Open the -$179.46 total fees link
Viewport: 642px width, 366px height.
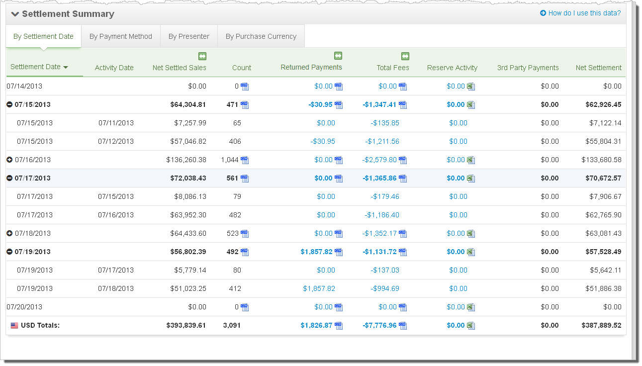coord(385,197)
